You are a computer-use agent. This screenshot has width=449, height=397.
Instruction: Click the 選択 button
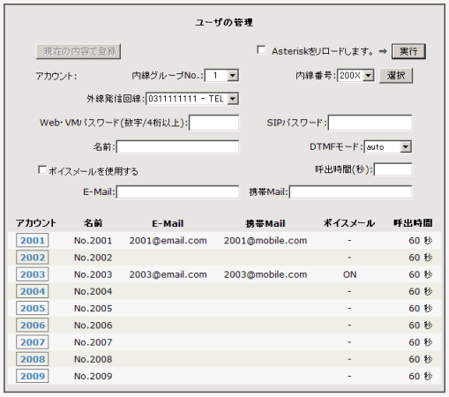(x=396, y=76)
